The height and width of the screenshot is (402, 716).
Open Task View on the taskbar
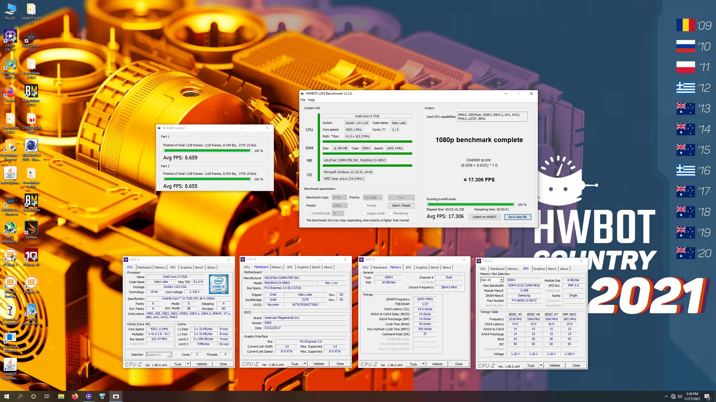pyautogui.click(x=47, y=396)
